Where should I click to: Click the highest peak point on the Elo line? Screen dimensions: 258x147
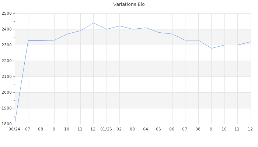[x=93, y=23]
